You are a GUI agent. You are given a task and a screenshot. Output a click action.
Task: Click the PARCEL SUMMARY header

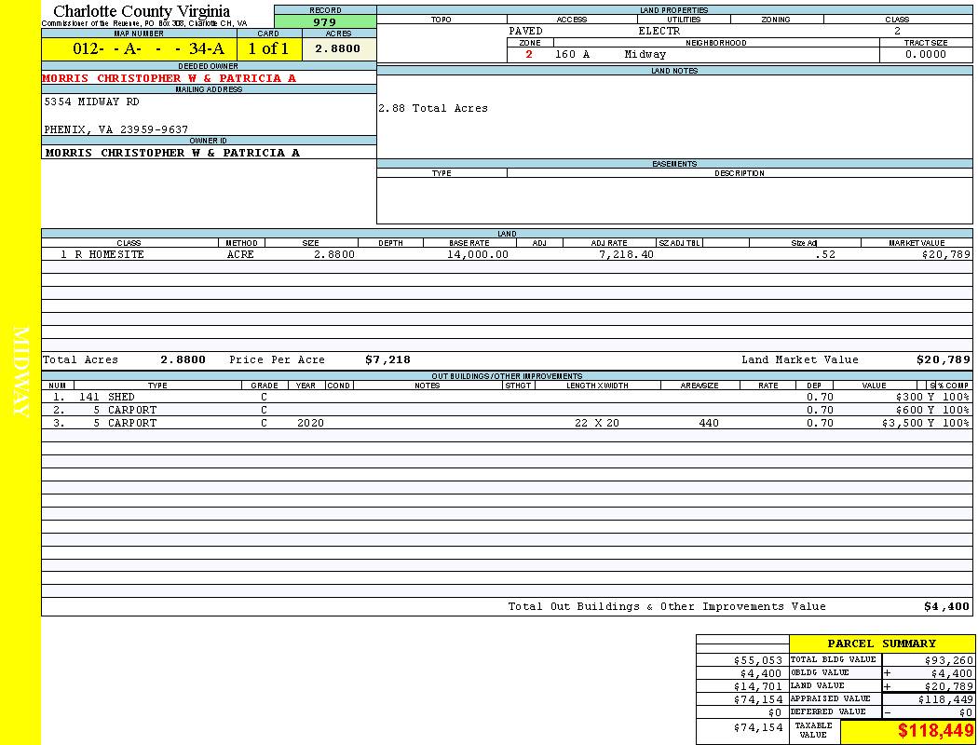[881, 643]
